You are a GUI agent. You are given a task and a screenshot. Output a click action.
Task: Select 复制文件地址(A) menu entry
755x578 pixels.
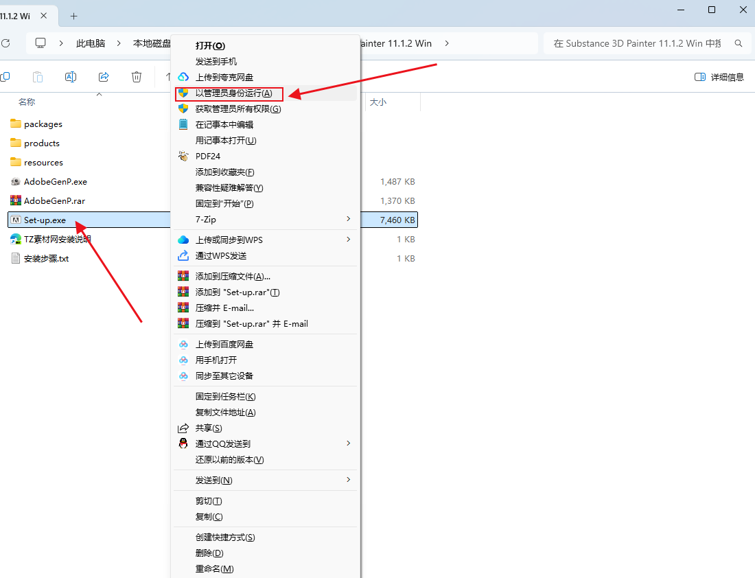pyautogui.click(x=266, y=413)
